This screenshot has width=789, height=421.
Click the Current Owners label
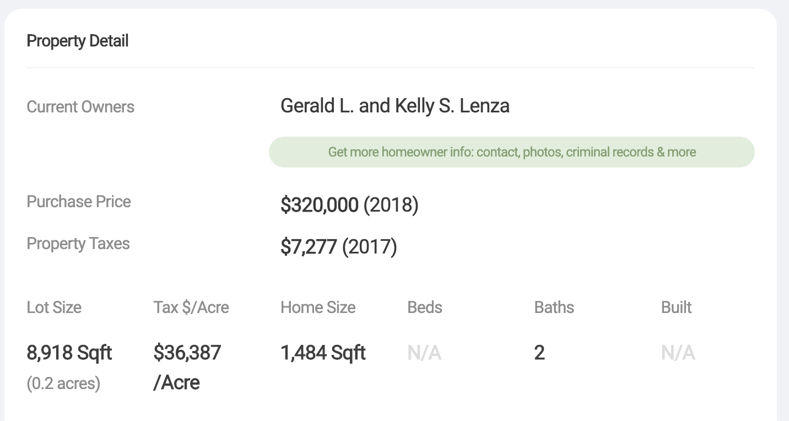pyautogui.click(x=80, y=106)
